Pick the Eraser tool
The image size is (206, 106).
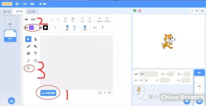pos(36,46)
